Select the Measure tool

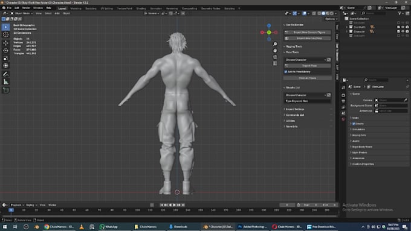pyautogui.click(x=5, y=82)
